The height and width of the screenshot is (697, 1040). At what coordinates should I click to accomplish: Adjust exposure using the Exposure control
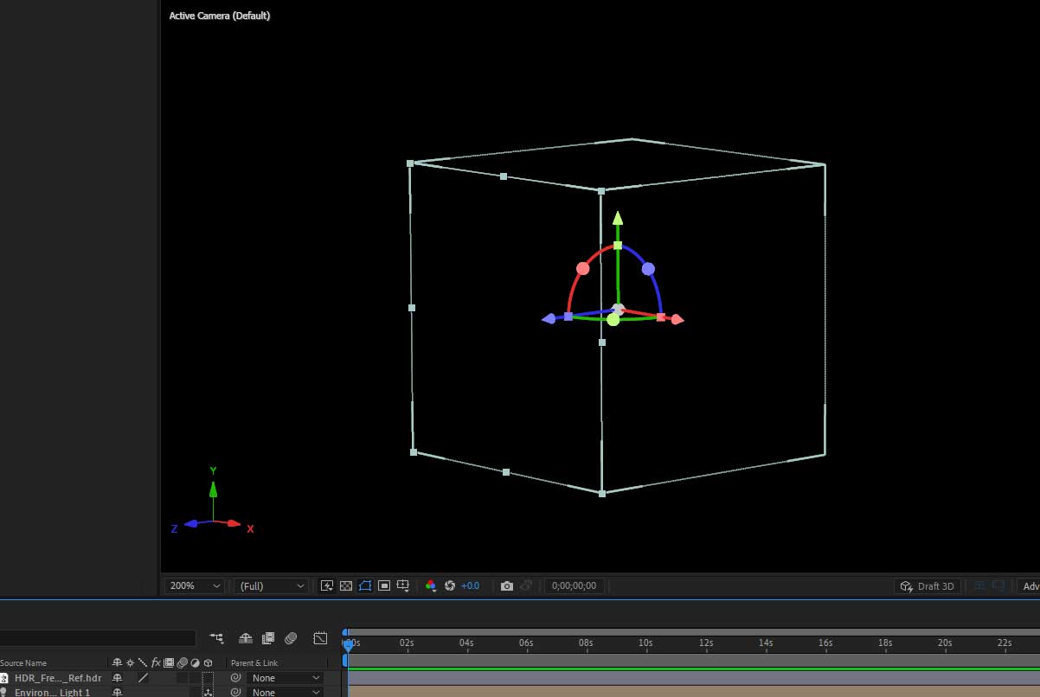468,585
